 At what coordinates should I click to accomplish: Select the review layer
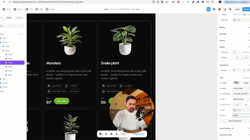pos(5,83)
